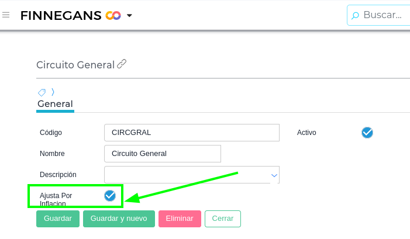Click the link icon beside Circuito General
410x239 pixels.
pos(122,64)
